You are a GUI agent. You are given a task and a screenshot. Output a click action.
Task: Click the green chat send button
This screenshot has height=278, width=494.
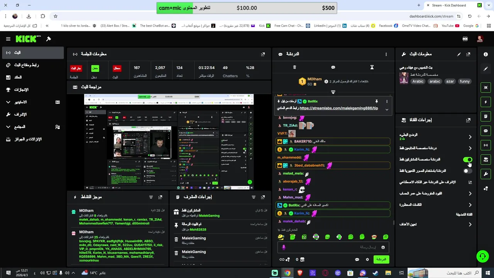click(x=381, y=259)
